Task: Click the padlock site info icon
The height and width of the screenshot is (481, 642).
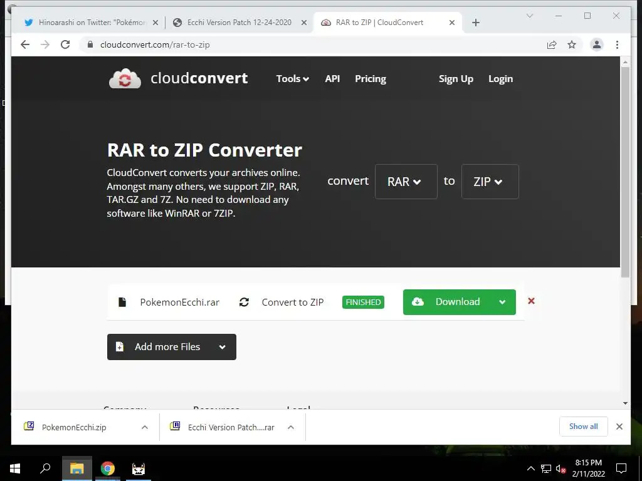Action: (x=90, y=44)
